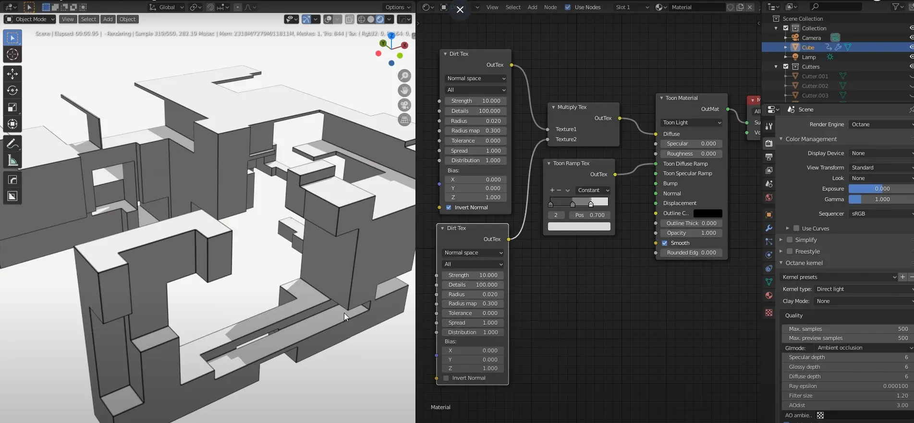This screenshot has width=914, height=423.
Task: Click the Outline Color black swatch
Action: [x=707, y=213]
